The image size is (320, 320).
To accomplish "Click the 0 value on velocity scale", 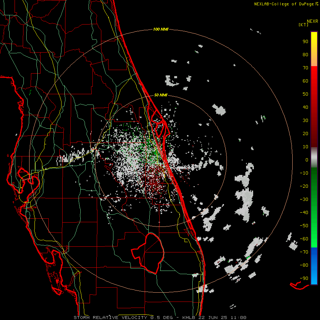I will tap(307, 160).
